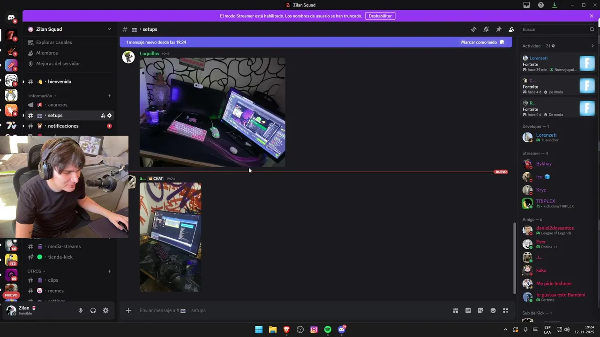Add channel to Información category
Viewport: 600px width, 337px height.
coord(109,96)
